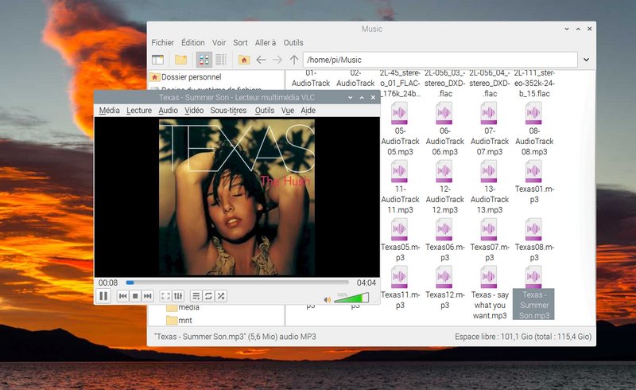The height and width of the screenshot is (390, 636).
Task: Click the VLC seek bar midpoint
Action: point(237,283)
